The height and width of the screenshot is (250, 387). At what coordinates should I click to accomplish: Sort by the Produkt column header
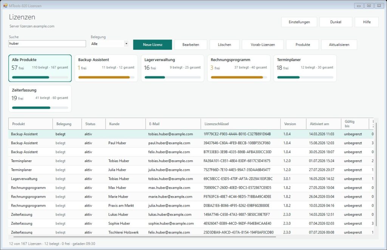click(x=31, y=124)
